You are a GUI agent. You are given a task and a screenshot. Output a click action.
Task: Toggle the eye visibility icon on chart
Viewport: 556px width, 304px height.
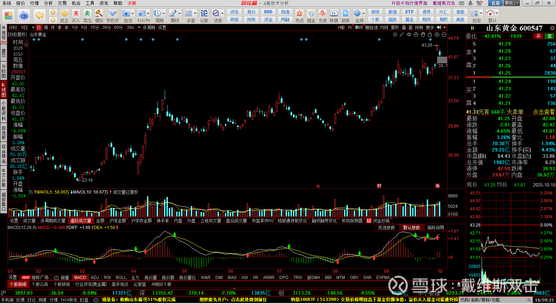tap(409, 35)
